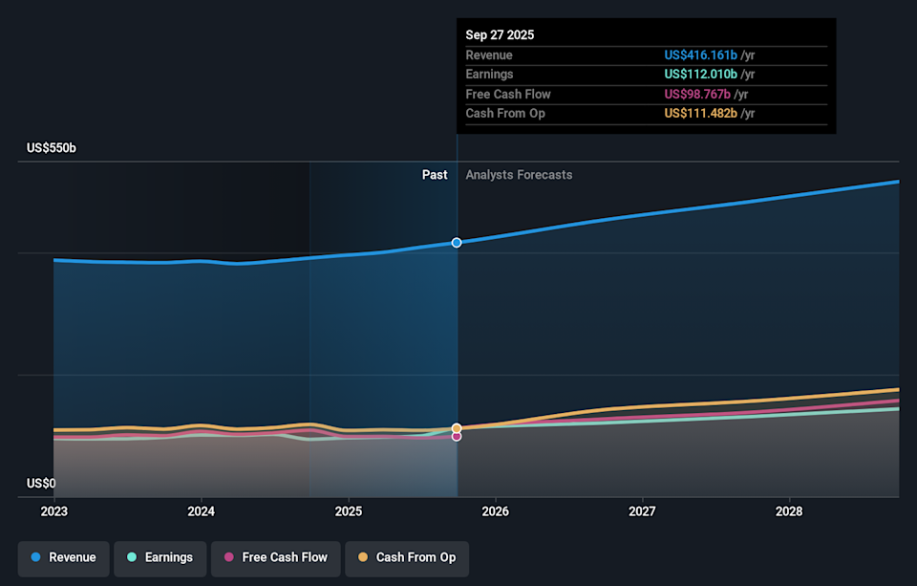917x586 pixels.
Task: Toggle the Revenue series visibility
Action: (63, 557)
